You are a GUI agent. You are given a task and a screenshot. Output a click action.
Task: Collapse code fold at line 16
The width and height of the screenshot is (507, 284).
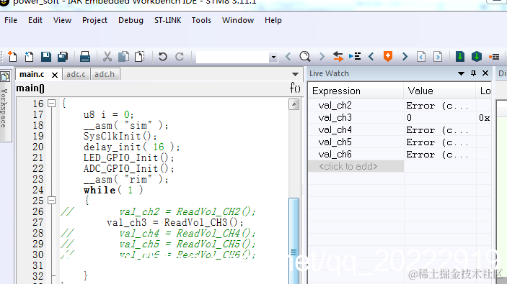(x=51, y=103)
